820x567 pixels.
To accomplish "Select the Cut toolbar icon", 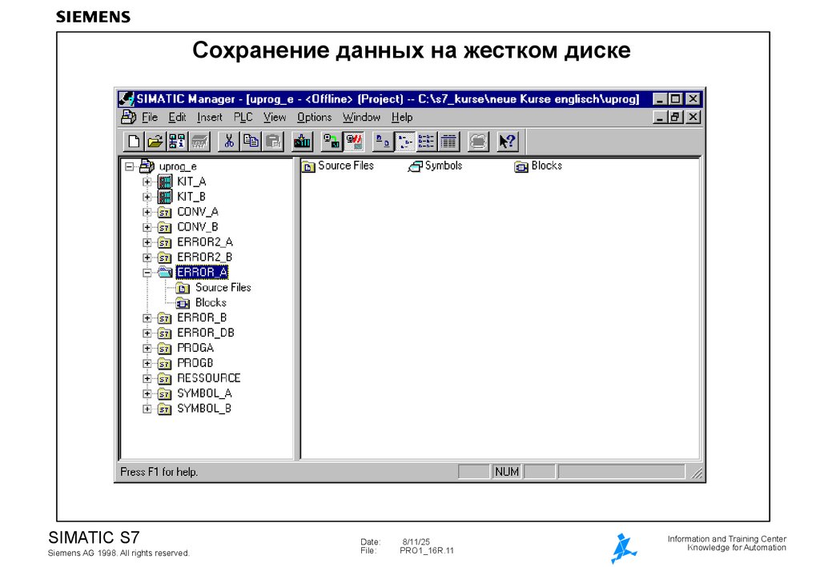I will (x=231, y=141).
